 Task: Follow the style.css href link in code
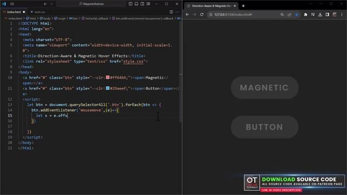(133, 61)
